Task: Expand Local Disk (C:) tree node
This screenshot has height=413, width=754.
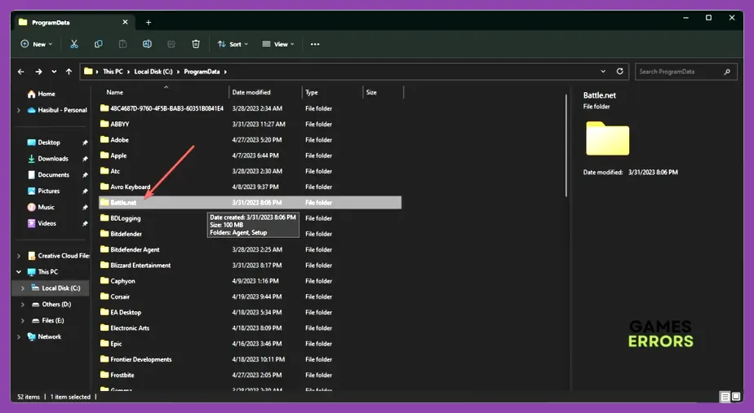Action: pyautogui.click(x=23, y=288)
